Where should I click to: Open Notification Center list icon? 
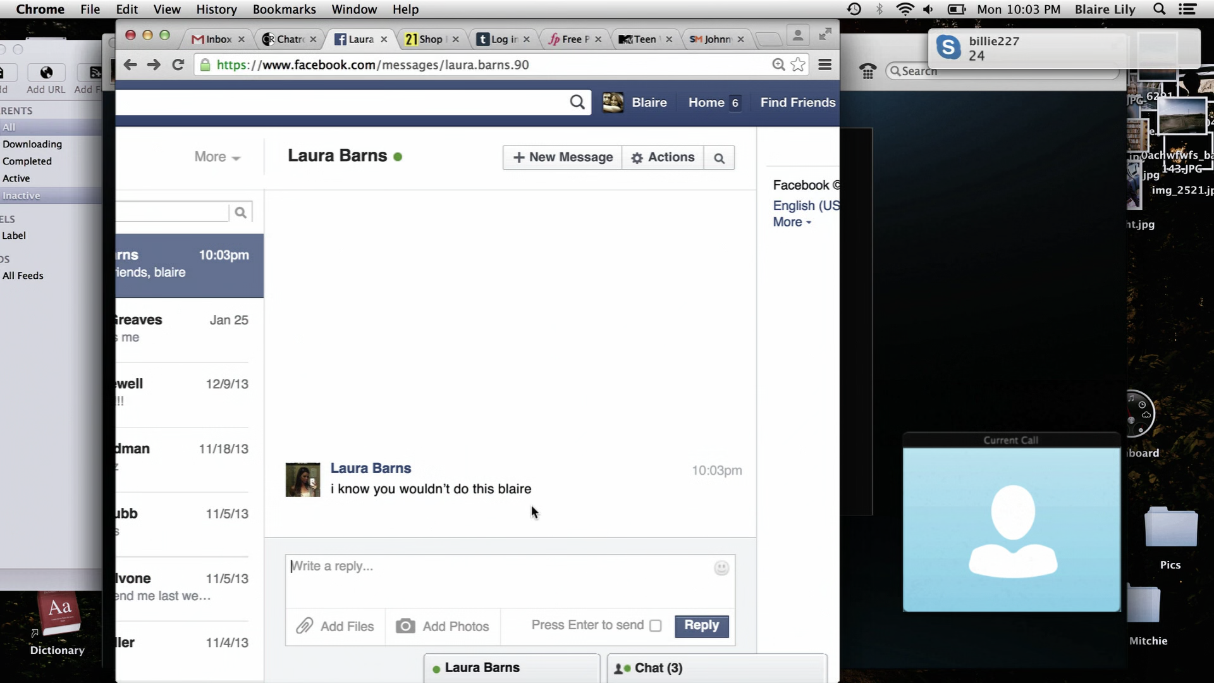(x=1187, y=9)
